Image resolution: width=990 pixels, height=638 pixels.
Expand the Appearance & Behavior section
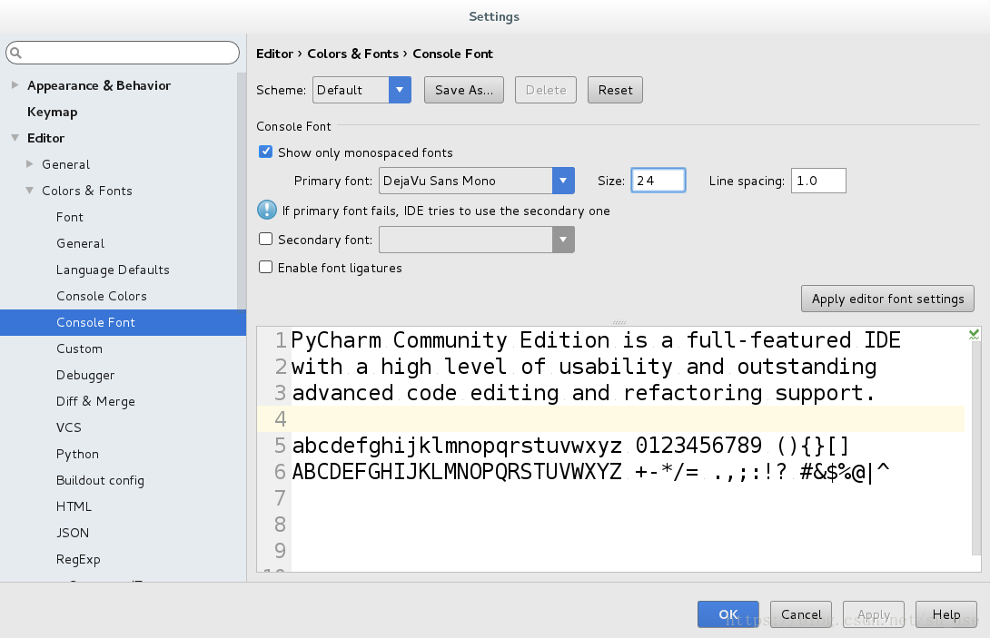15,85
